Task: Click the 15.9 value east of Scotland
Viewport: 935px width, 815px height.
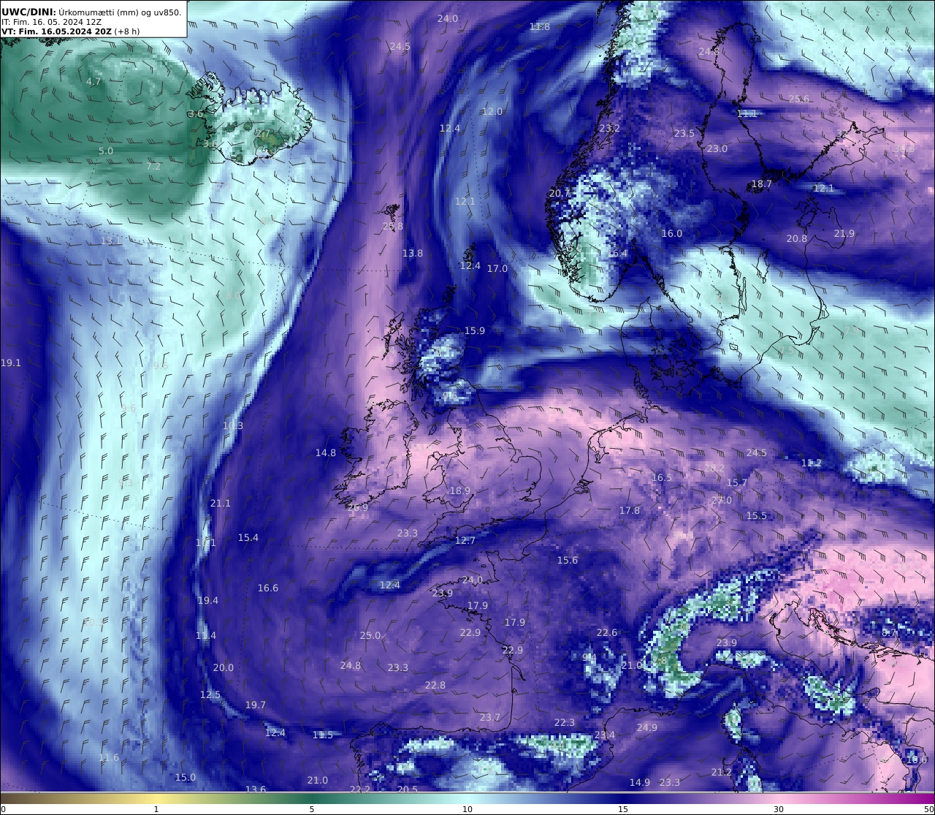Action: pos(475,330)
